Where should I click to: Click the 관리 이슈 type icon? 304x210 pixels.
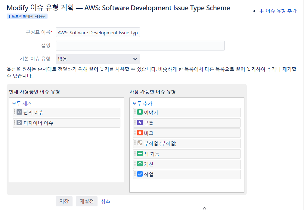(x=19, y=112)
